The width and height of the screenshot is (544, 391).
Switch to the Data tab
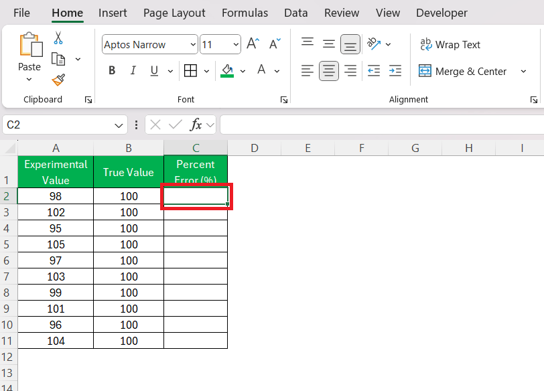(x=295, y=13)
